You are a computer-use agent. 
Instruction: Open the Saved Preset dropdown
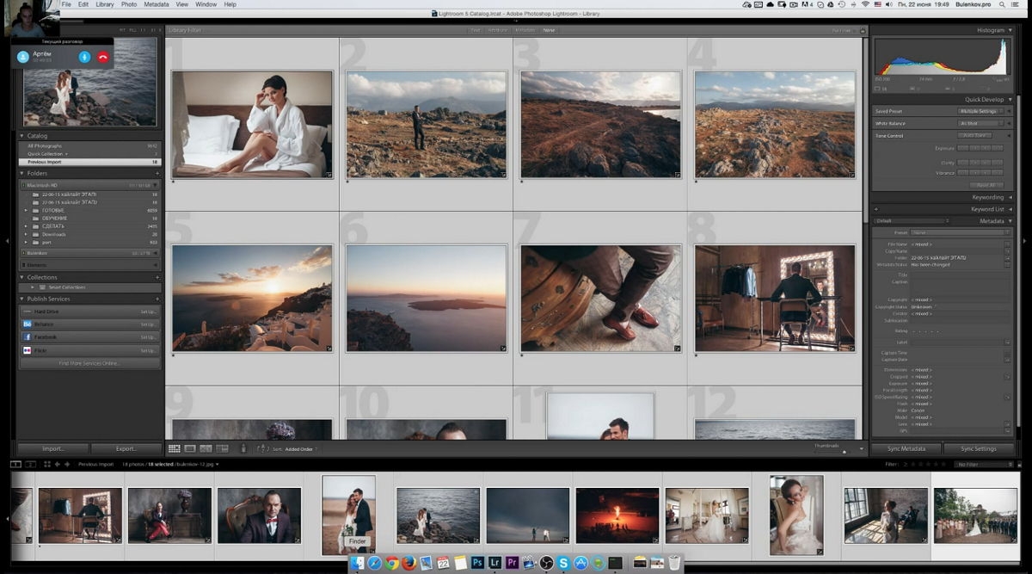point(981,111)
